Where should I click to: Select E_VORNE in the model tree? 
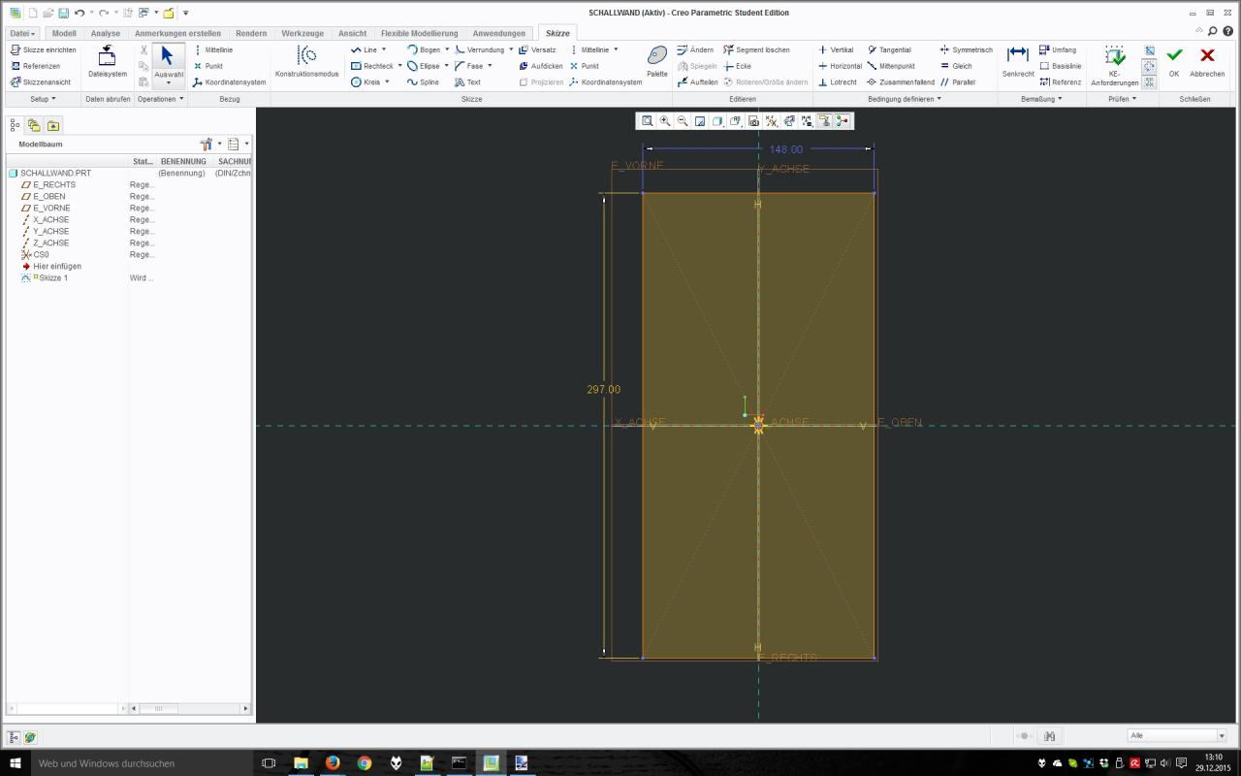point(51,209)
